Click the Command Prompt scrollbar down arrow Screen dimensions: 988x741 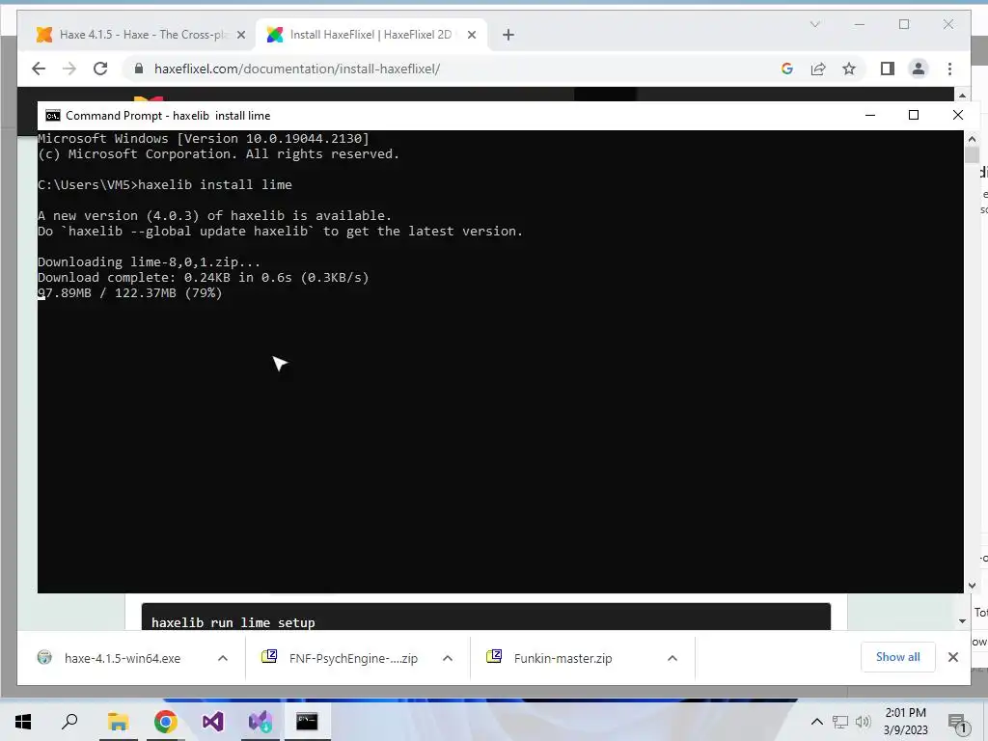[x=972, y=586]
